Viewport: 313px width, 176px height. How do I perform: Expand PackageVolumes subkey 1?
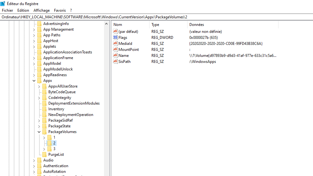pos(44,138)
